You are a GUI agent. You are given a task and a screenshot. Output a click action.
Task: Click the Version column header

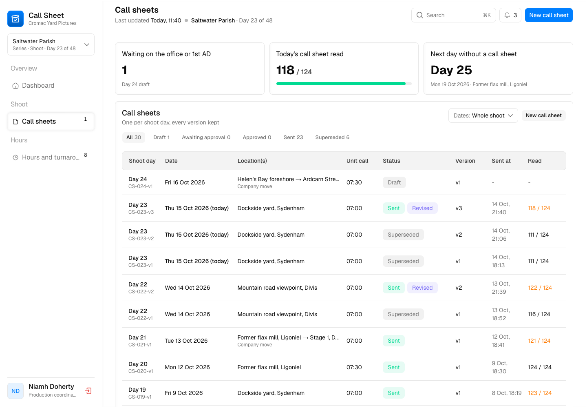[465, 161]
